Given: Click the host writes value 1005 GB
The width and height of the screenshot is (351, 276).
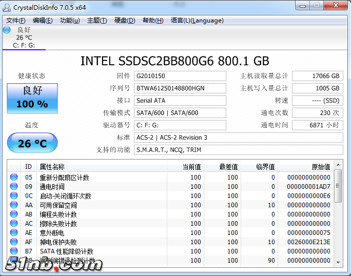Looking at the screenshot, I should pyautogui.click(x=318, y=88).
